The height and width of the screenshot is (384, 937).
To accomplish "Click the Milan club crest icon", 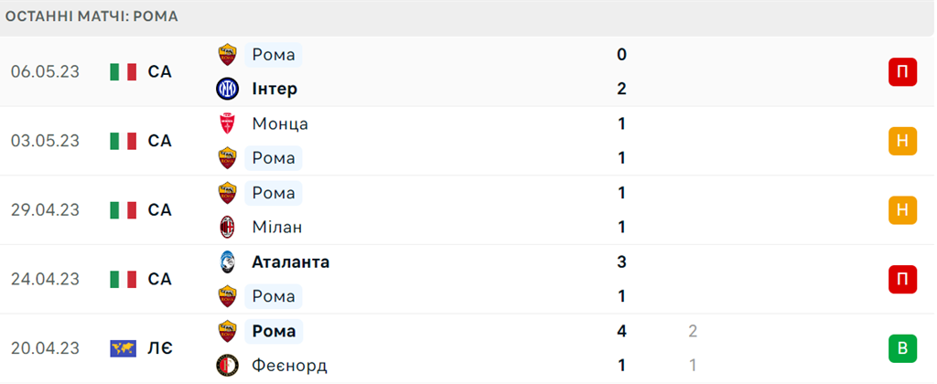I will pos(227,227).
